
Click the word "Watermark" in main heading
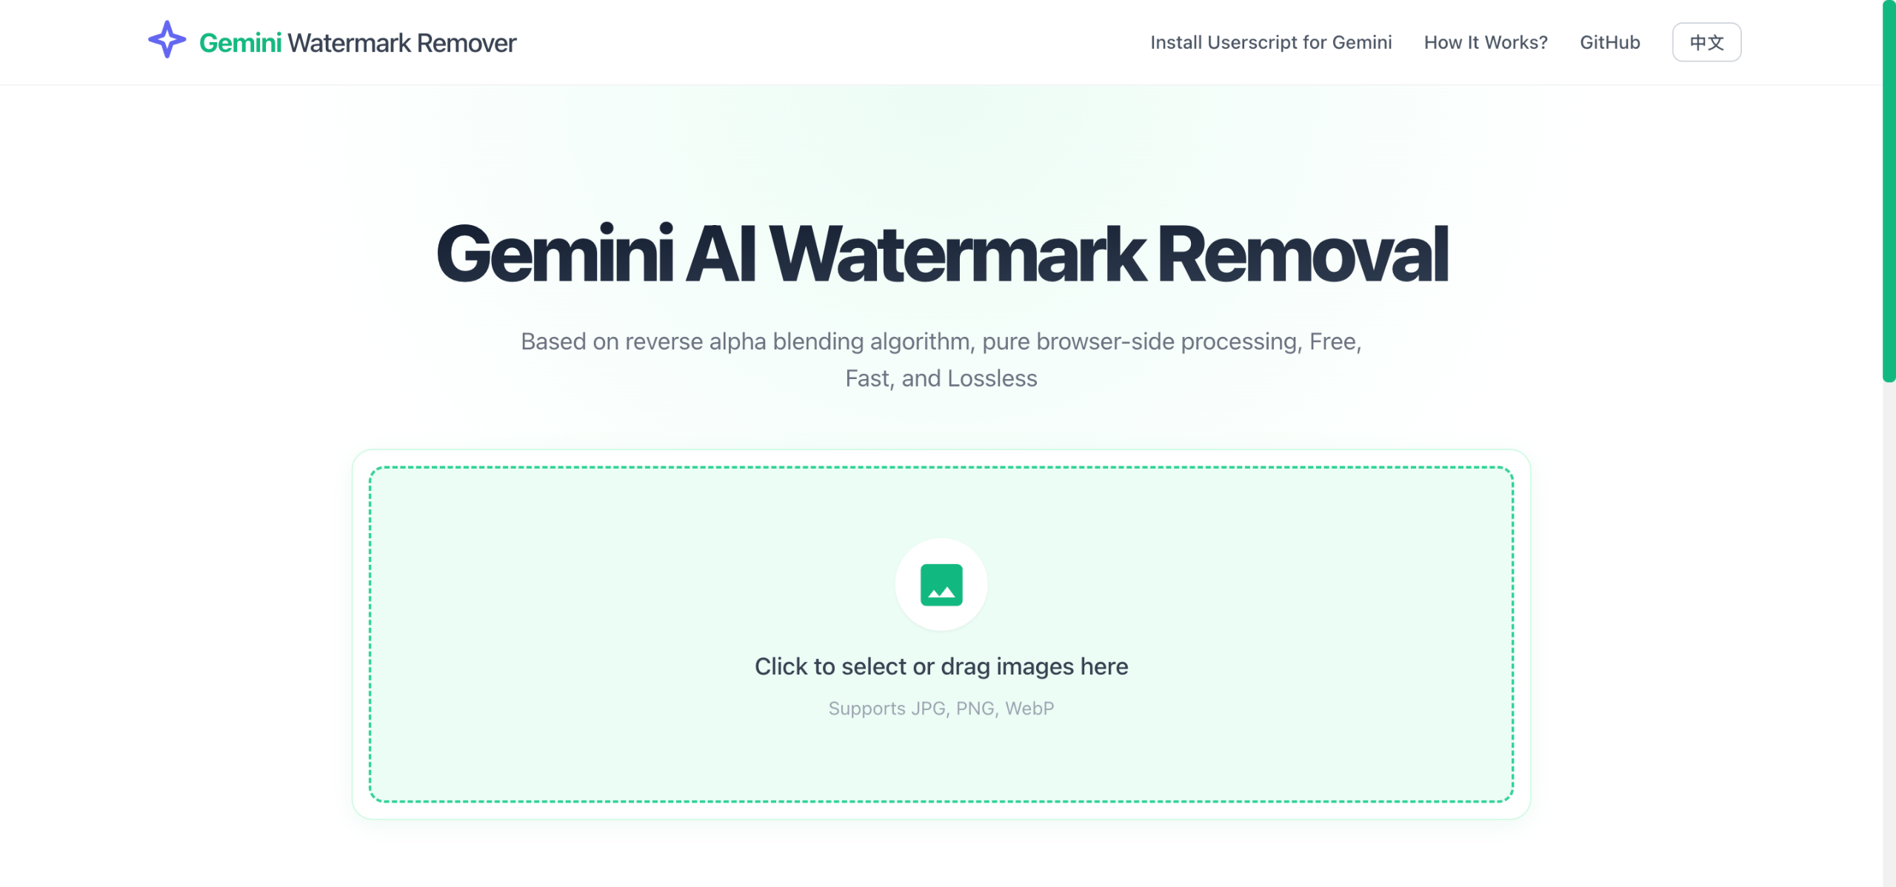(958, 254)
